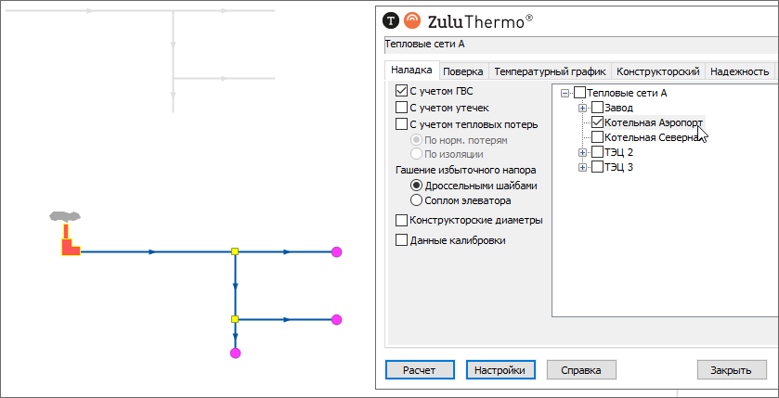Uncheck Котельная Аэропорт in the tree
The height and width of the screenshot is (398, 779).
(x=597, y=122)
